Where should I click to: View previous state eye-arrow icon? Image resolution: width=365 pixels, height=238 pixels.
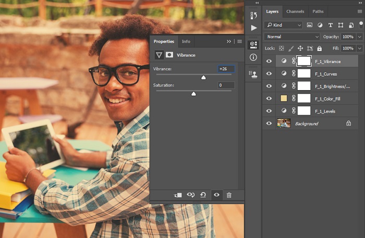(191, 195)
